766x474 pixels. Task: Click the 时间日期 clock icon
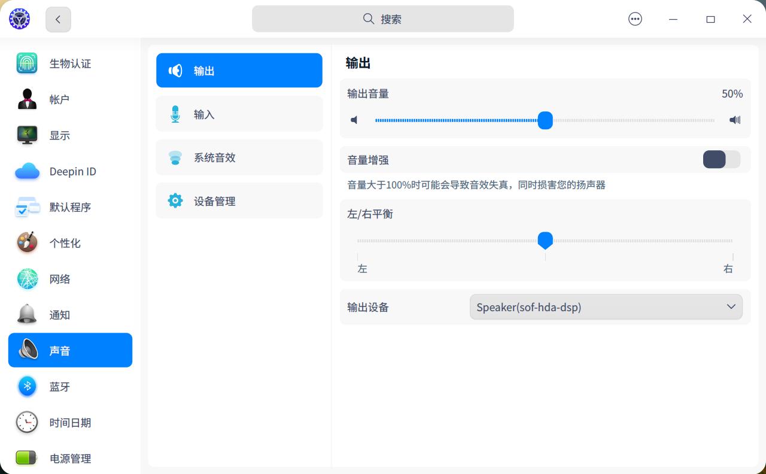(x=26, y=422)
